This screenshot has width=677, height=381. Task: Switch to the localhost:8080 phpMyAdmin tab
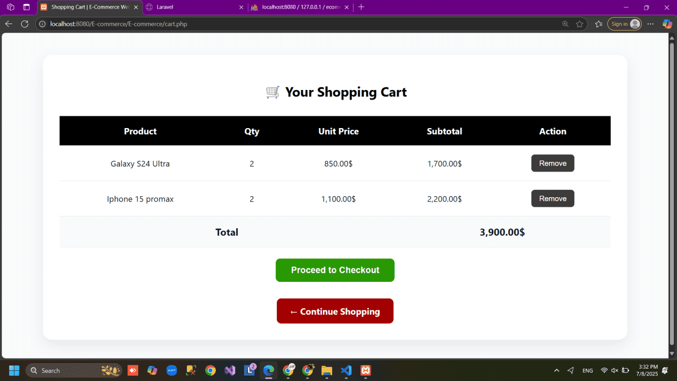(x=300, y=8)
